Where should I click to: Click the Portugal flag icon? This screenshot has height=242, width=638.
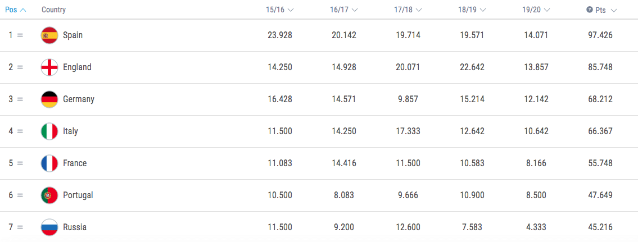pyautogui.click(x=49, y=195)
